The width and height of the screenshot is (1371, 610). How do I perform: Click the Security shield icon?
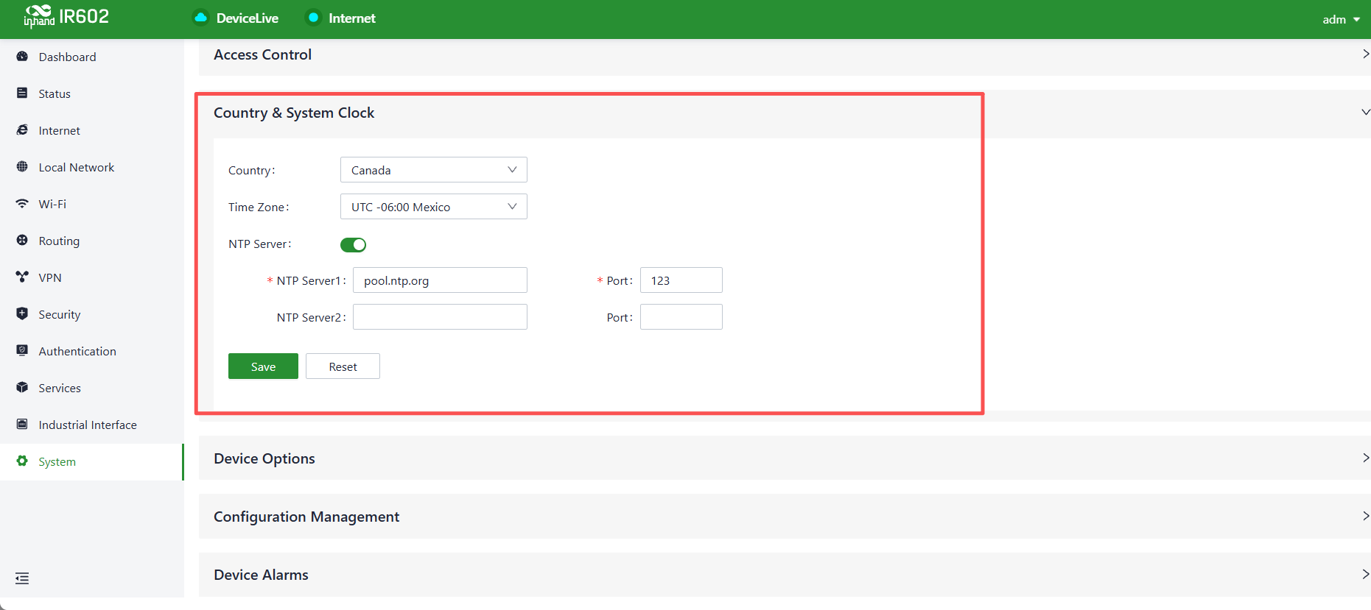click(x=22, y=314)
